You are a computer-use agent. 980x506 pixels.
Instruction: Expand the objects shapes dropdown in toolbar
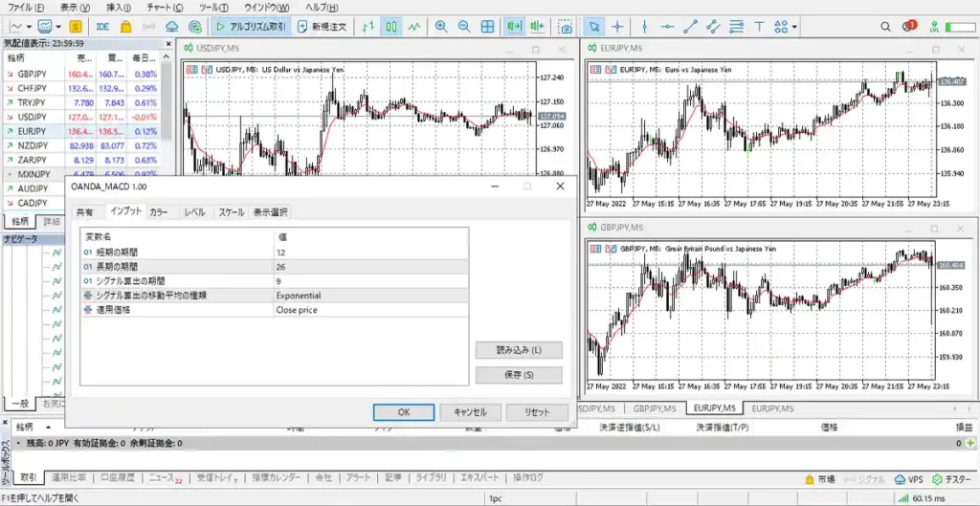pyautogui.click(x=783, y=27)
